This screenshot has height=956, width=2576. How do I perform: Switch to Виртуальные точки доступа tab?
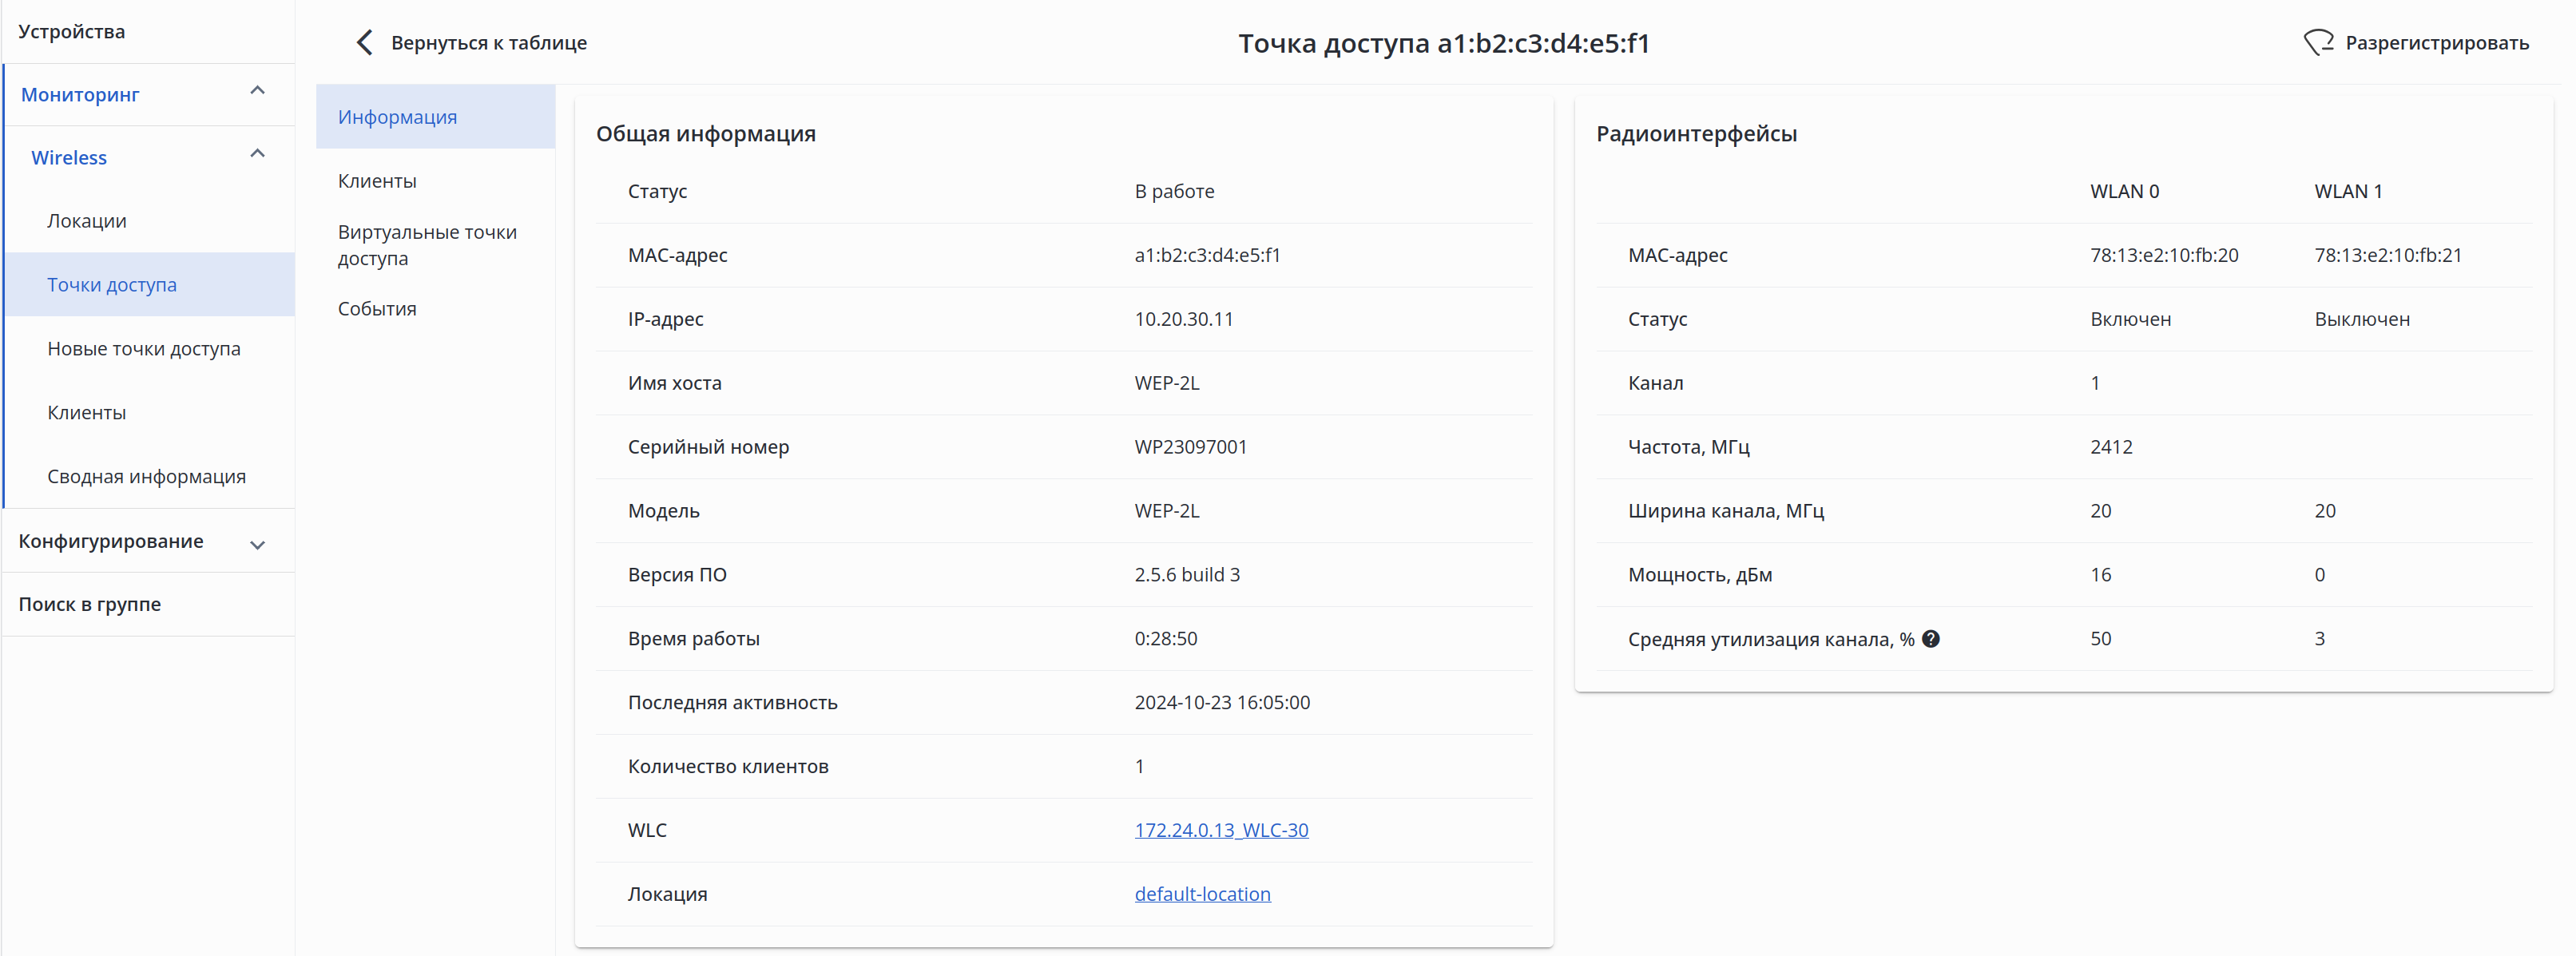(427, 245)
